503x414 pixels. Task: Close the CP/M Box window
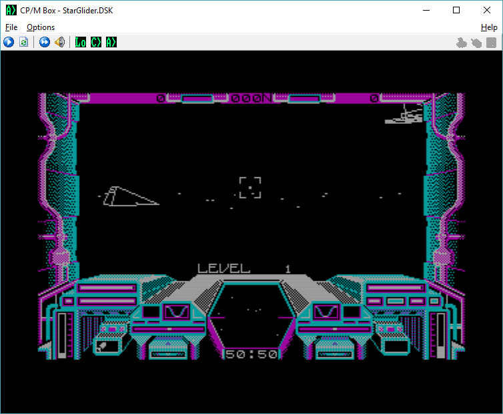(x=486, y=10)
